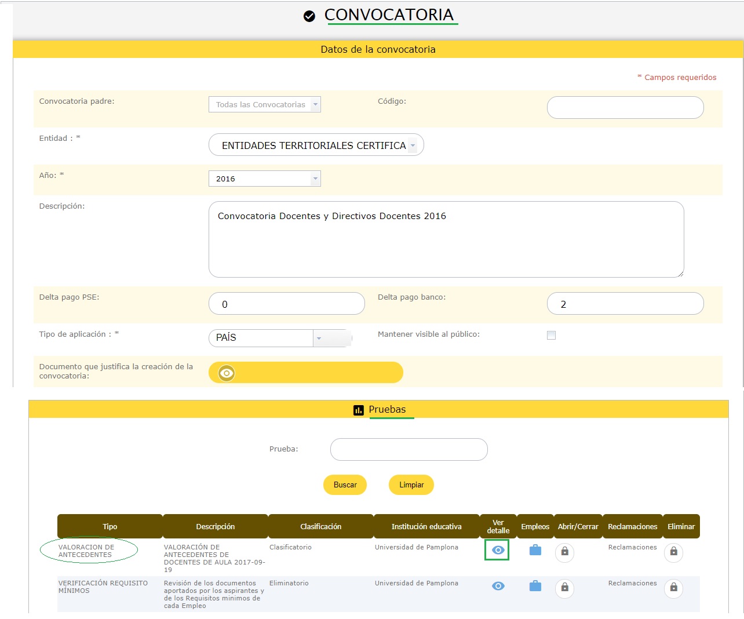Screen dimensions: 744x619
Task: Toggle Mantener visible al público checkbox
Action: (x=551, y=335)
